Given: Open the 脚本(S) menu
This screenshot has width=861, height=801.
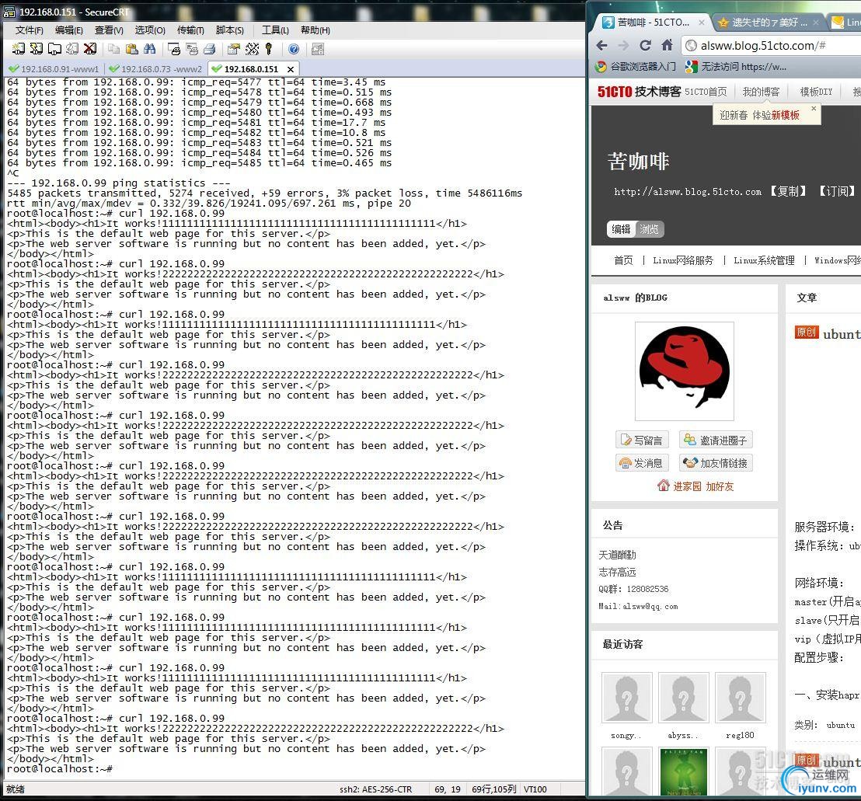Looking at the screenshot, I should [229, 30].
